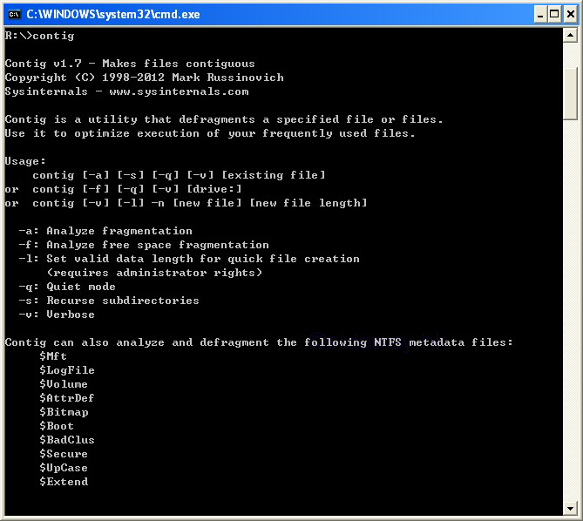Click 'Contig v1.7 - Makes files contiguous' line
This screenshot has height=521, width=583.
click(x=130, y=64)
